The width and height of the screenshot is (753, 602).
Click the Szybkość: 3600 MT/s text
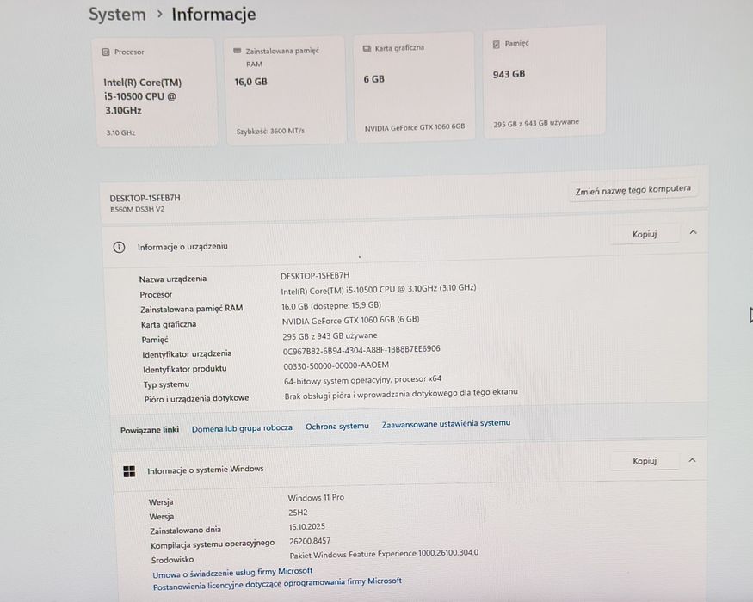pos(270,131)
